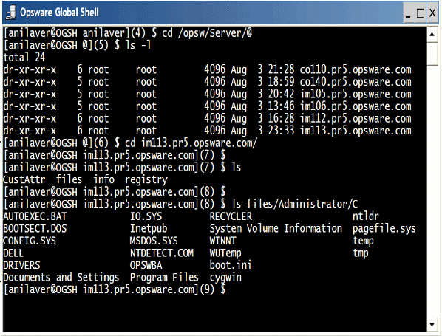This screenshot has width=442, height=336.
Task: Click the co110.pr5.opsware.com directory entry
Action: pyautogui.click(x=356, y=69)
